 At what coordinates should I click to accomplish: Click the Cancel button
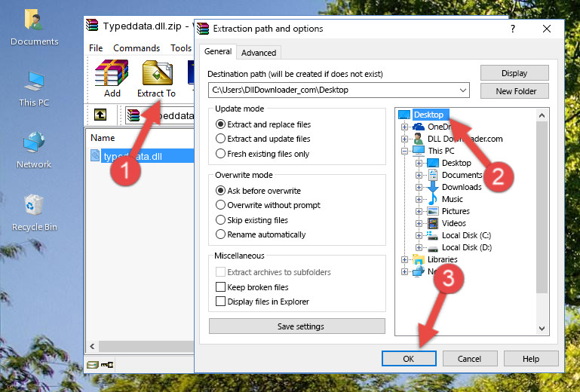(x=470, y=359)
